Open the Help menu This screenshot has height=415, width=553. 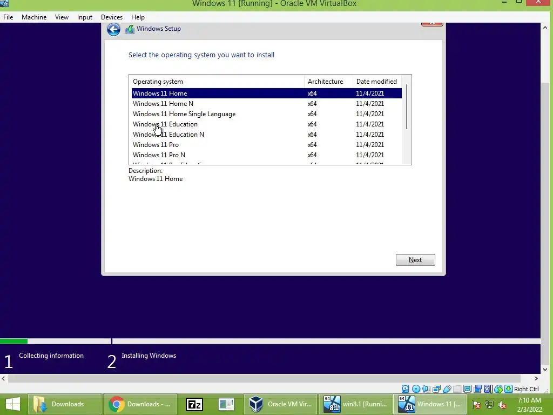click(x=138, y=17)
